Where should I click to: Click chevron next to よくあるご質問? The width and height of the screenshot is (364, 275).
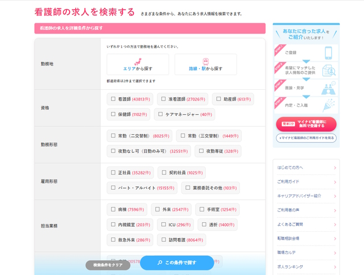click(335, 224)
